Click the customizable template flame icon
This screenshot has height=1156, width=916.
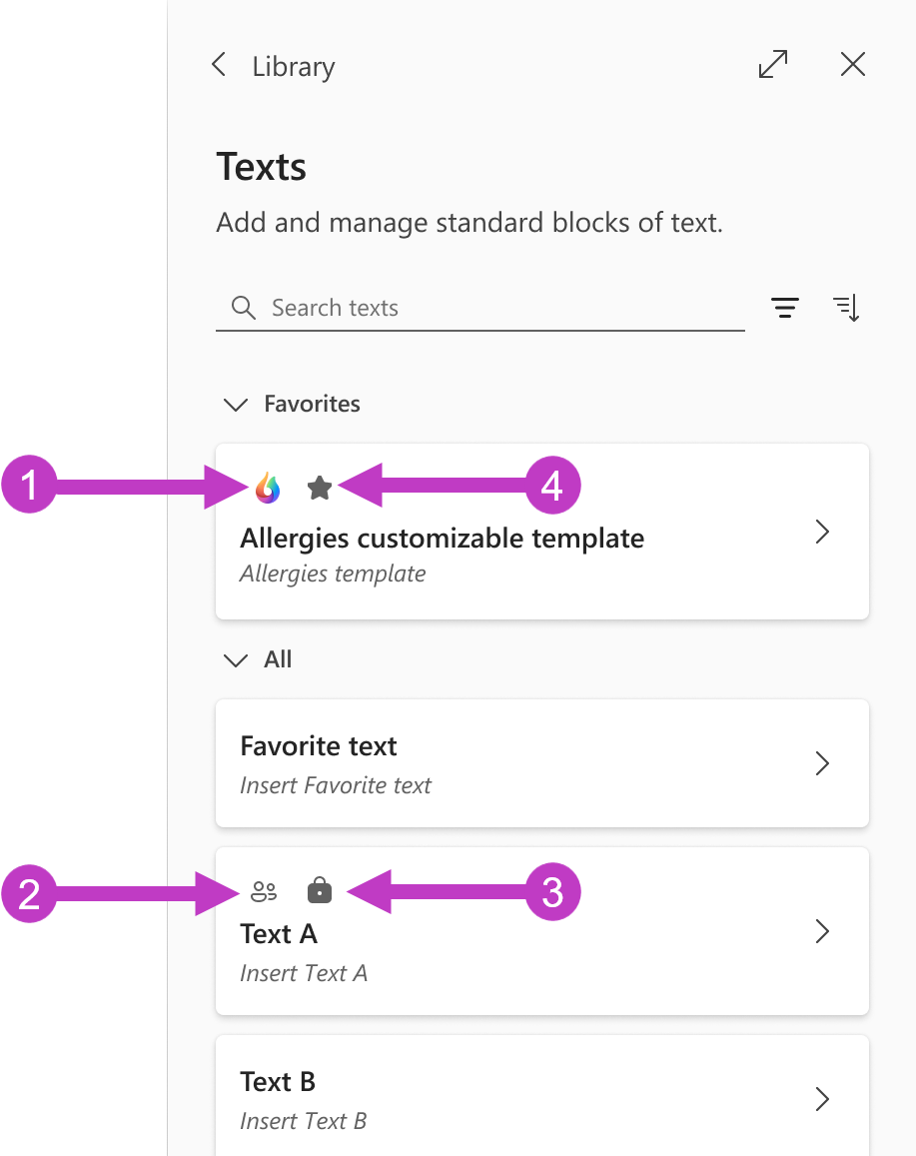click(267, 489)
